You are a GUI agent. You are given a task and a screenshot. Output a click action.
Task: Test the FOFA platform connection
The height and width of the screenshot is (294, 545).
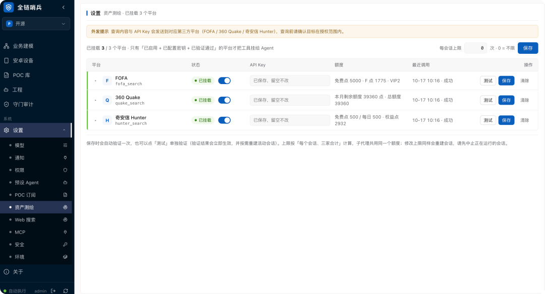488,81
